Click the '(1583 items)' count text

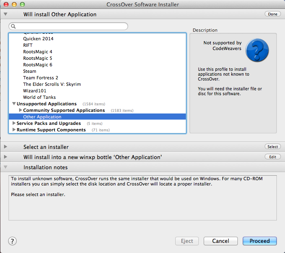click(x=122, y=111)
